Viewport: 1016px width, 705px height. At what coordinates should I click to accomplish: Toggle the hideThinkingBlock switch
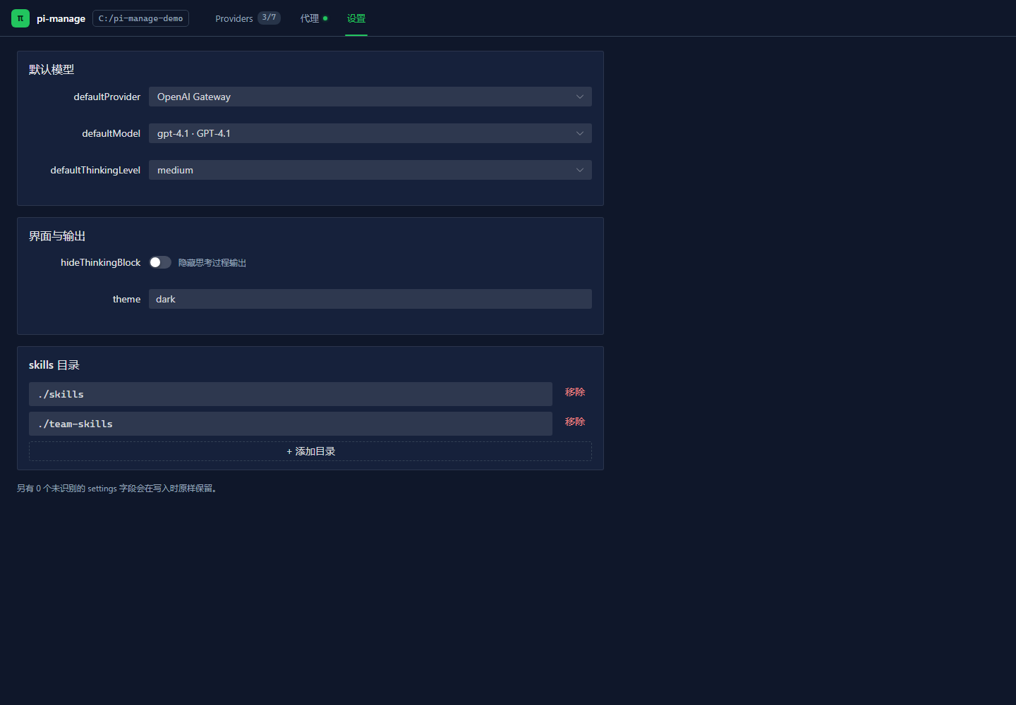coord(160,262)
